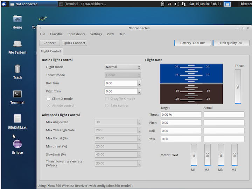Click the volume speaker icon in panel
Screen dimensions: 252x189
pyautogui.click(x=176, y=4)
